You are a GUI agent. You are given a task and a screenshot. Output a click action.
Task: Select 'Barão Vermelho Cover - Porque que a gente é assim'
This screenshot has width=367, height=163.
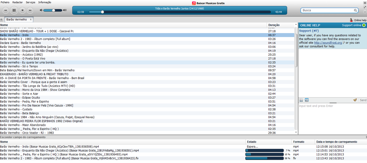tap(147, 82)
